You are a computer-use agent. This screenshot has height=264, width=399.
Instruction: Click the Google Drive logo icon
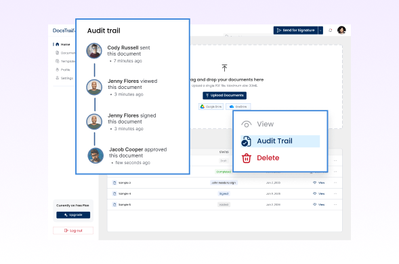coord(203,107)
